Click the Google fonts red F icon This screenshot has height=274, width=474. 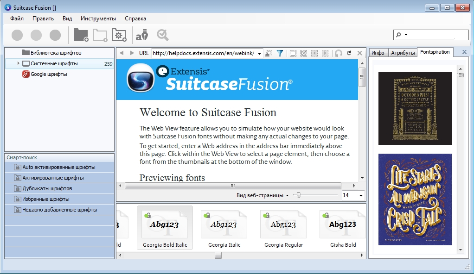(26, 74)
